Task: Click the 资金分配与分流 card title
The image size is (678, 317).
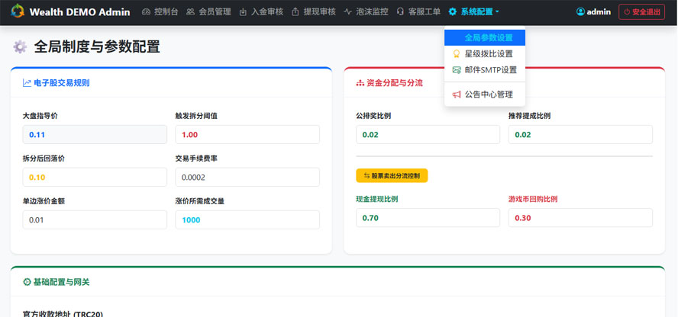Action: tap(395, 83)
